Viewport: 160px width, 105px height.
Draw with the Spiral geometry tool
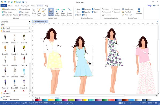[x=78, y=15]
